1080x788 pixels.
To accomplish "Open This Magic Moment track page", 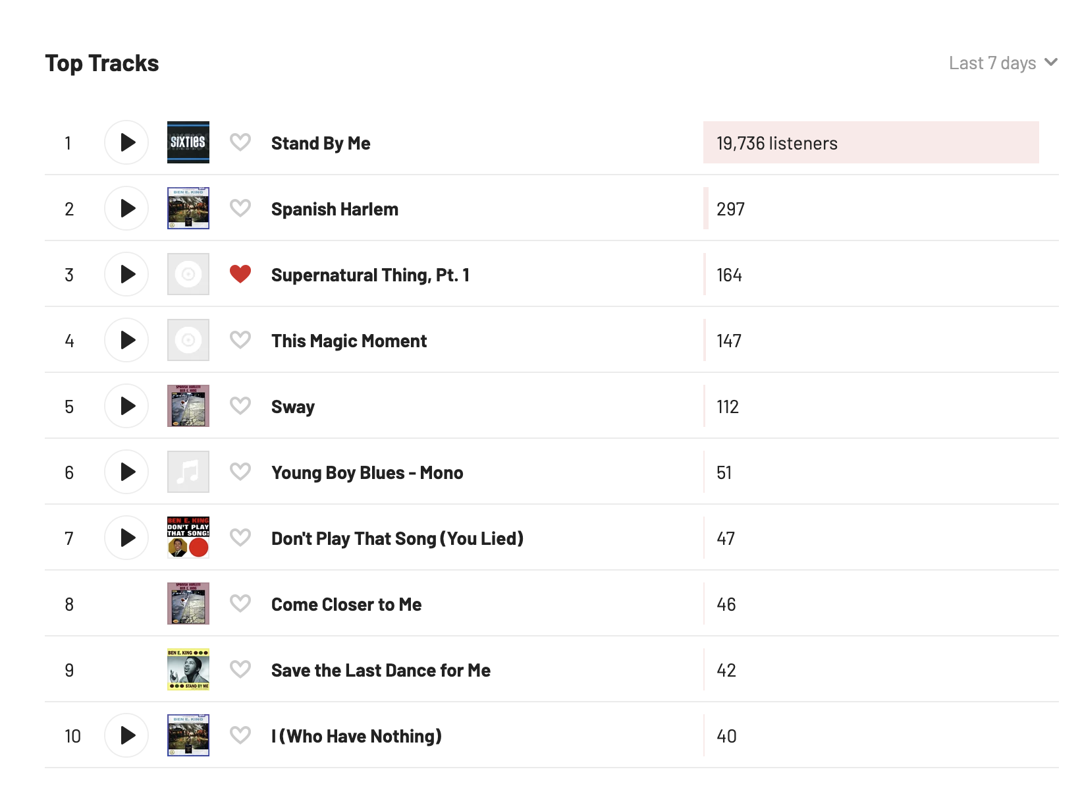I will coord(349,341).
